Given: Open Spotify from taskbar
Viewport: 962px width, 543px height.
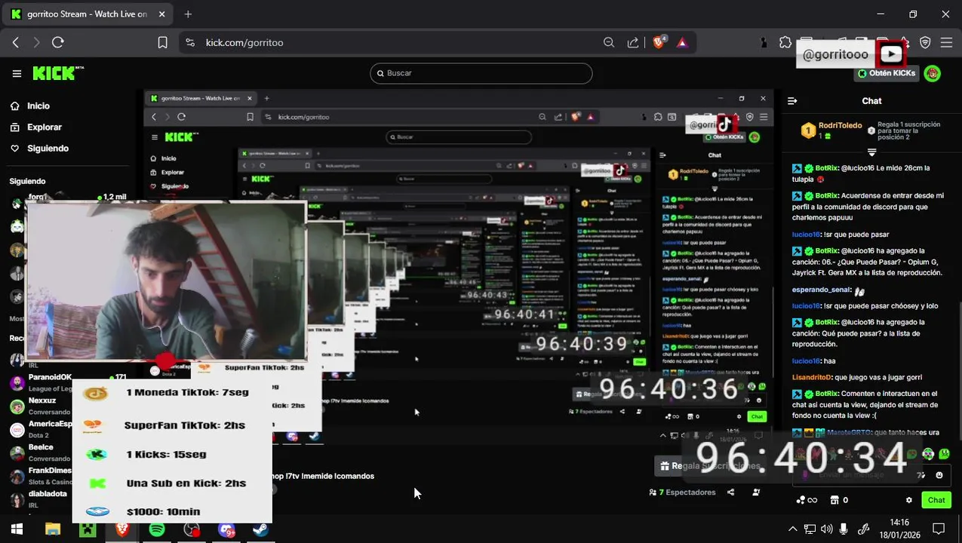Looking at the screenshot, I should pyautogui.click(x=157, y=529).
